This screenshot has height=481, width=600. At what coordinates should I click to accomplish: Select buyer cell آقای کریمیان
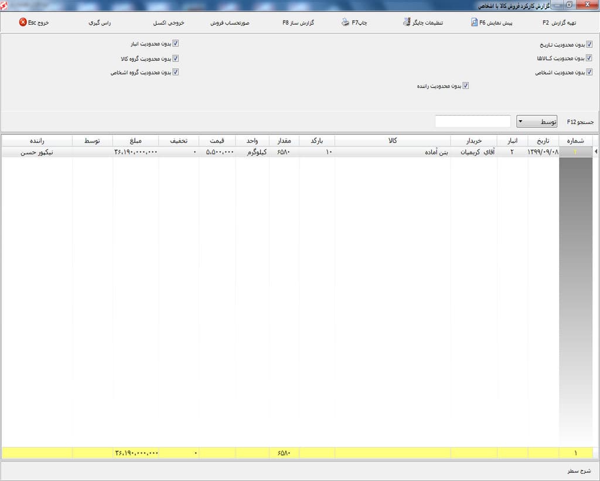[x=473, y=152]
